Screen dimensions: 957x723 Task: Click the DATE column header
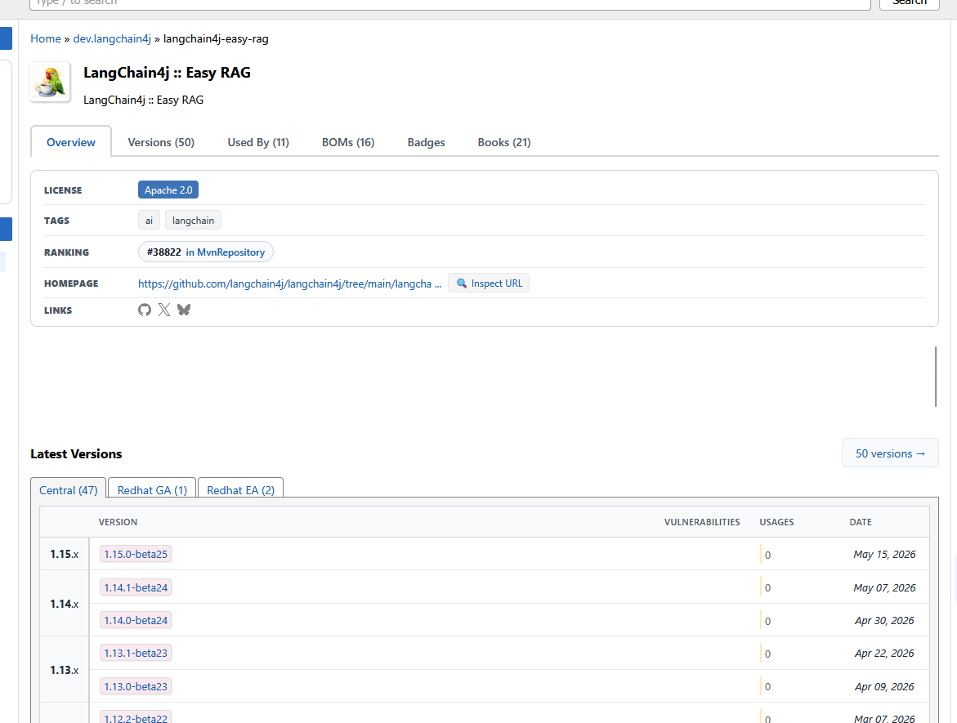(861, 522)
